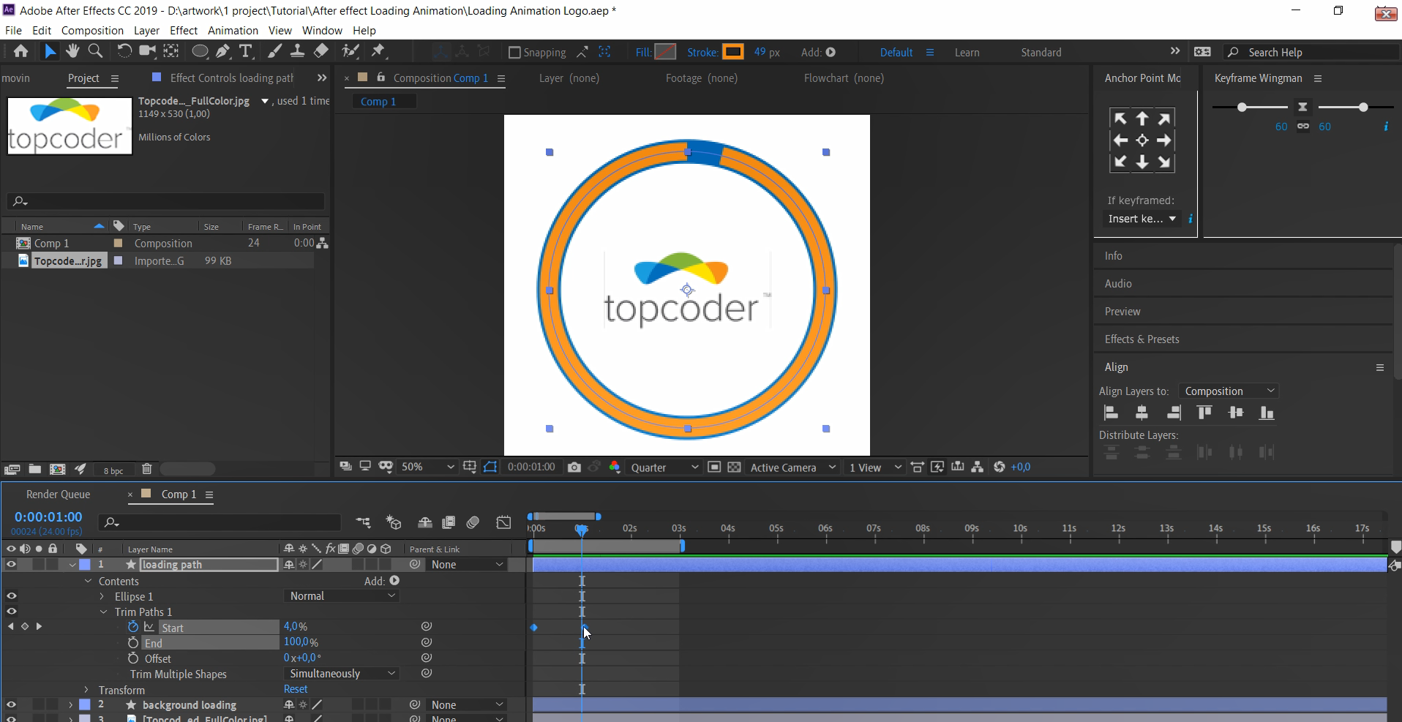Delete selected project item with trash icon
Image resolution: width=1402 pixels, height=722 pixels.
[146, 469]
